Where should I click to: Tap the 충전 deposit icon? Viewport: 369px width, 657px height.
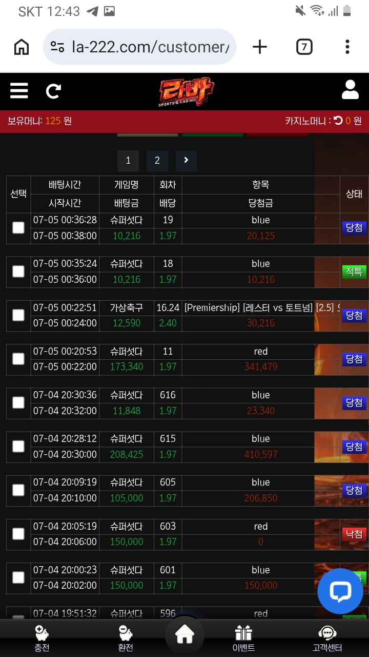click(42, 638)
